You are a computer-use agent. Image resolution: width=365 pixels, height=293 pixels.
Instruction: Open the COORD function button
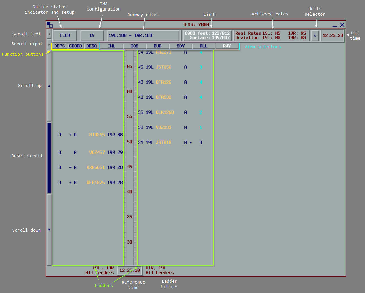(76, 46)
